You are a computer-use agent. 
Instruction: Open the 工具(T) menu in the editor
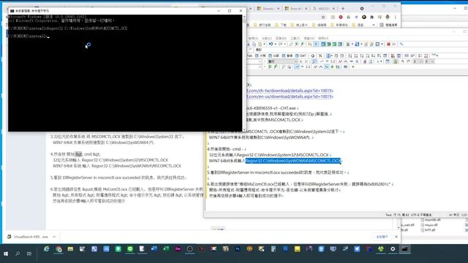295,39
